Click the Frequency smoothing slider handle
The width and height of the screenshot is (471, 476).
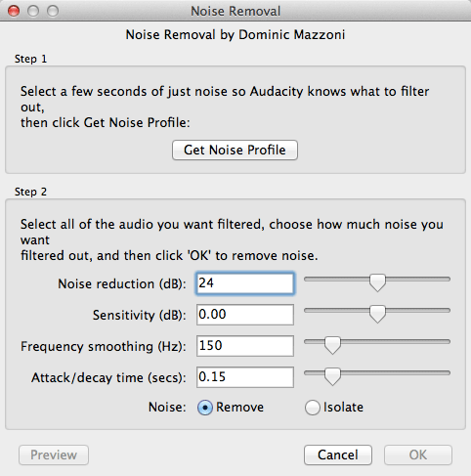[x=332, y=345]
